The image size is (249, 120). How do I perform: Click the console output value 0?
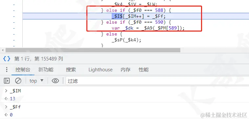(x=11, y=115)
